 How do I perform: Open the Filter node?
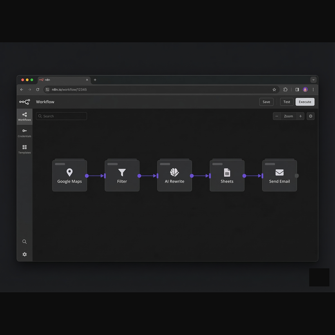[x=122, y=175]
